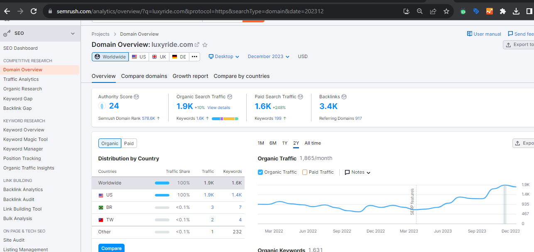
Task: Click the Backlinks globe info icon
Action: [x=344, y=97]
